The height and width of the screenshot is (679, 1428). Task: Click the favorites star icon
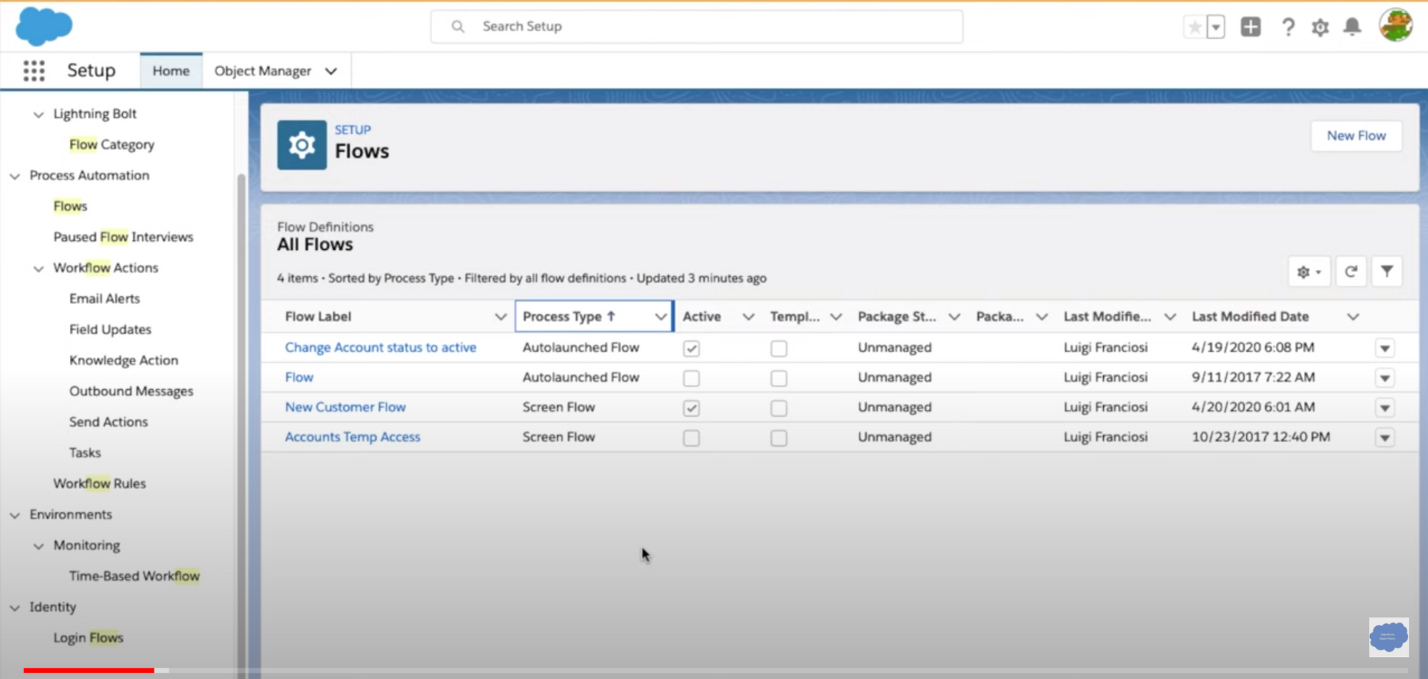1193,26
